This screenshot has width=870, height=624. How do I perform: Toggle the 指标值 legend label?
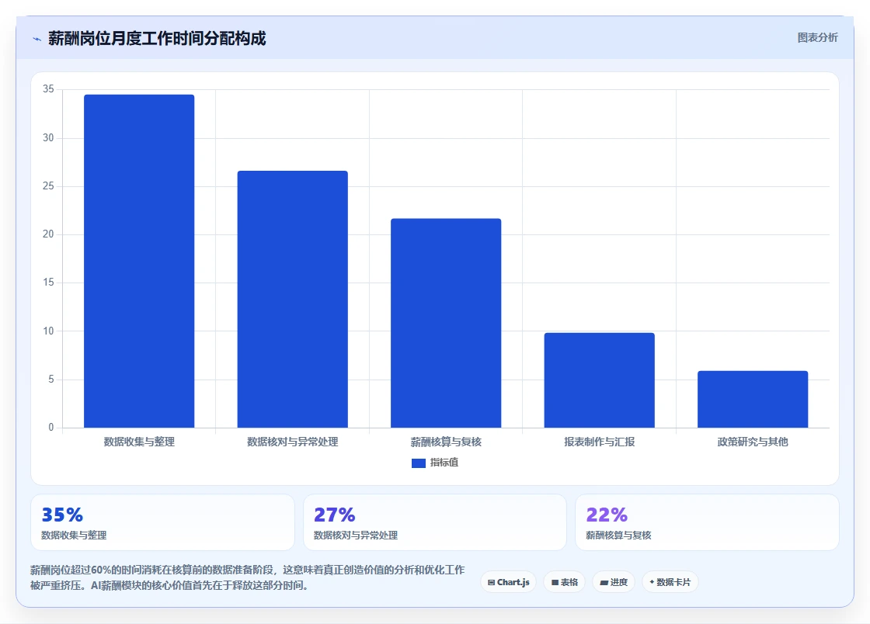(x=444, y=463)
